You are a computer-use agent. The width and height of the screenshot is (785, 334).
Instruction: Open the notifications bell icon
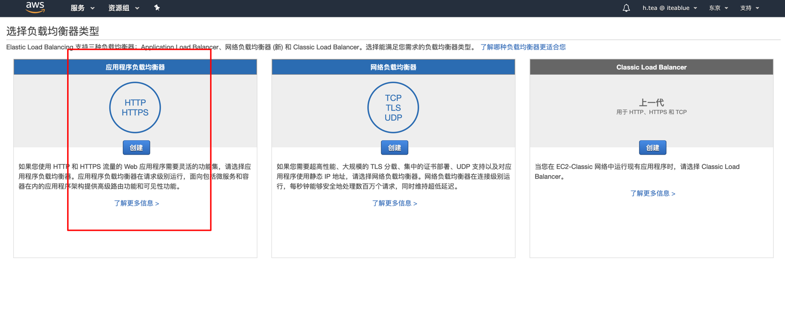[626, 8]
